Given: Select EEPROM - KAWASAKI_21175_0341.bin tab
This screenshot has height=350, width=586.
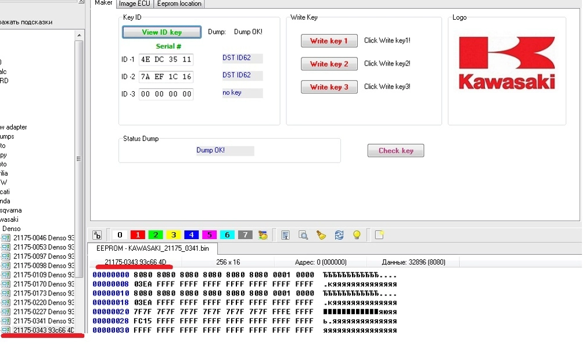Looking at the screenshot, I should (x=153, y=248).
